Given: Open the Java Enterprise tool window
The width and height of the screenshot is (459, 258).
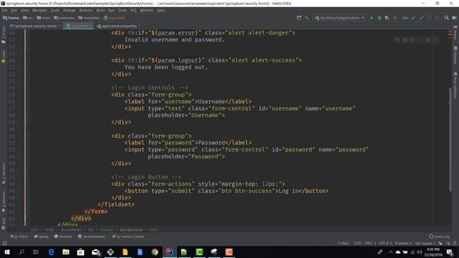Looking at the screenshot, I should (x=91, y=236).
